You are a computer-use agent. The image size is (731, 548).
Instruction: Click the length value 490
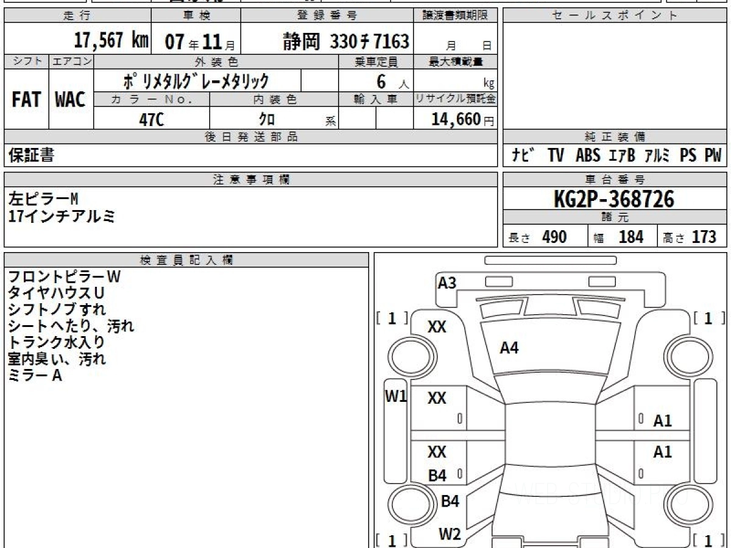pos(554,237)
